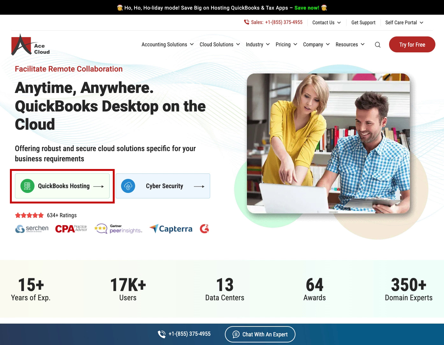Click the Capterra logo

click(171, 229)
